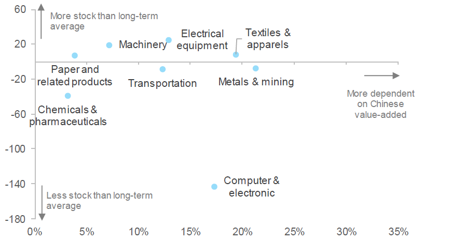Click the Computer & electronic data point

(x=214, y=187)
